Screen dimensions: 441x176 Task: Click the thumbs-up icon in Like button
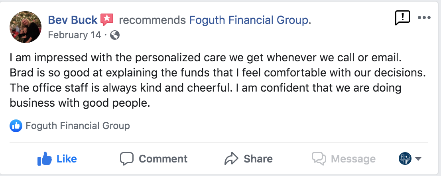pos(44,159)
